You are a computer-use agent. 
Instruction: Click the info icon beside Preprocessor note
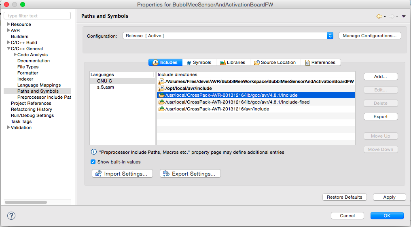pos(93,152)
